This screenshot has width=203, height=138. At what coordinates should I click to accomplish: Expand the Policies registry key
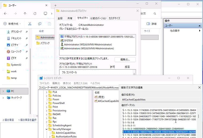point(46,96)
